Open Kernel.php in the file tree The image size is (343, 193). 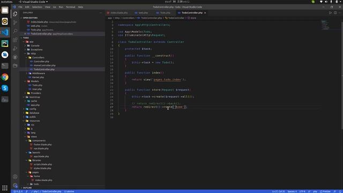click(38, 77)
